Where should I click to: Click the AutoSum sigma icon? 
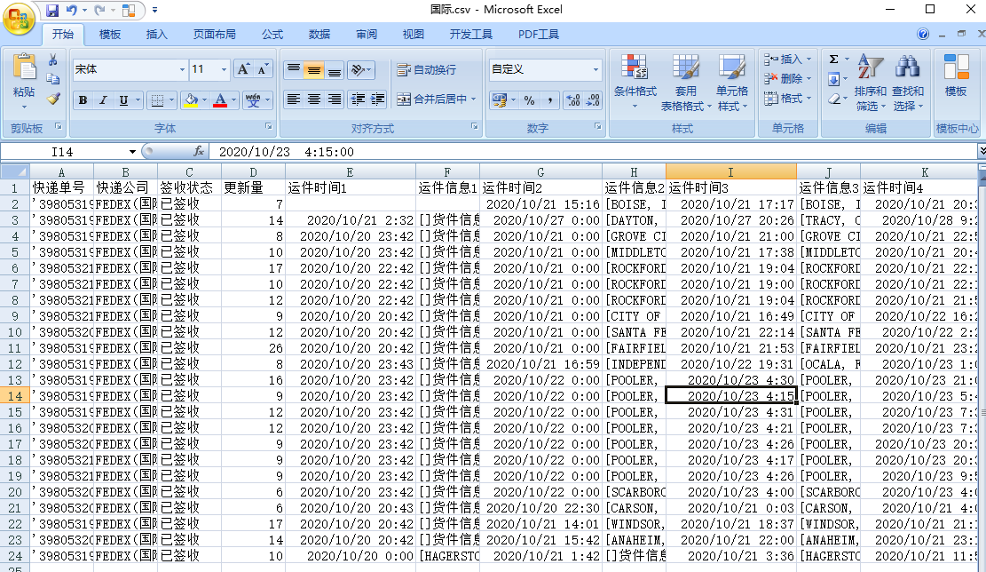[834, 60]
